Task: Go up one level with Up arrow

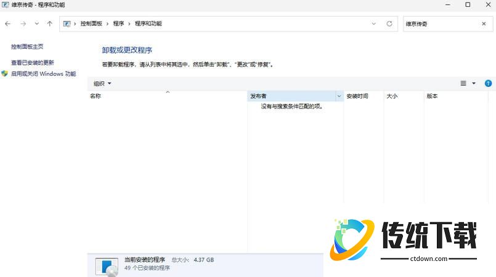Action: [49, 24]
